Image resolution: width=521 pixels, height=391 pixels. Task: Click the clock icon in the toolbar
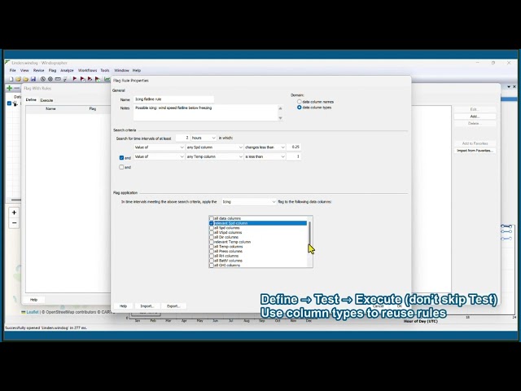click(x=43, y=79)
